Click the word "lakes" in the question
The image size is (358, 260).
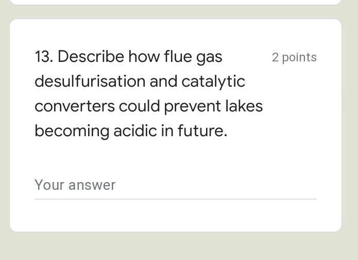tap(244, 106)
